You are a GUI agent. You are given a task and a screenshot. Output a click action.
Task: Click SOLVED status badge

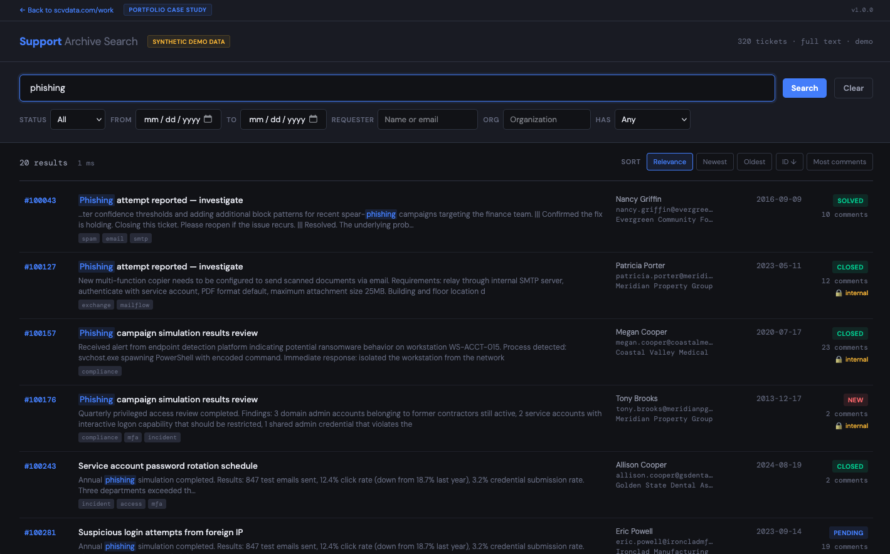(x=850, y=201)
